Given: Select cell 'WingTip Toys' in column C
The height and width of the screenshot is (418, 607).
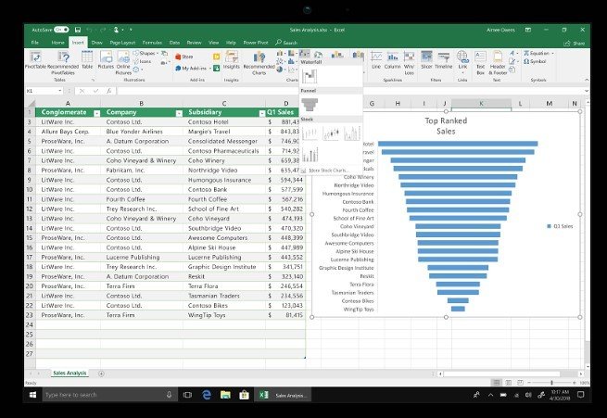Looking at the screenshot, I should 224,315.
